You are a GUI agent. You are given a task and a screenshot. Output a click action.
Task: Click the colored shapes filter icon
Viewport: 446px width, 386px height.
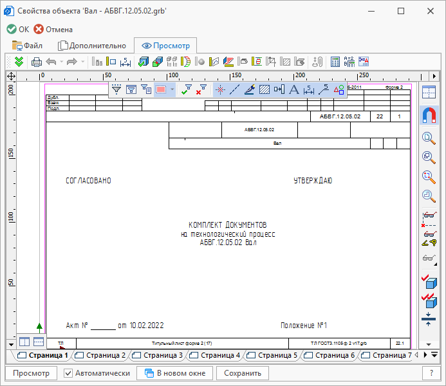click(339, 89)
